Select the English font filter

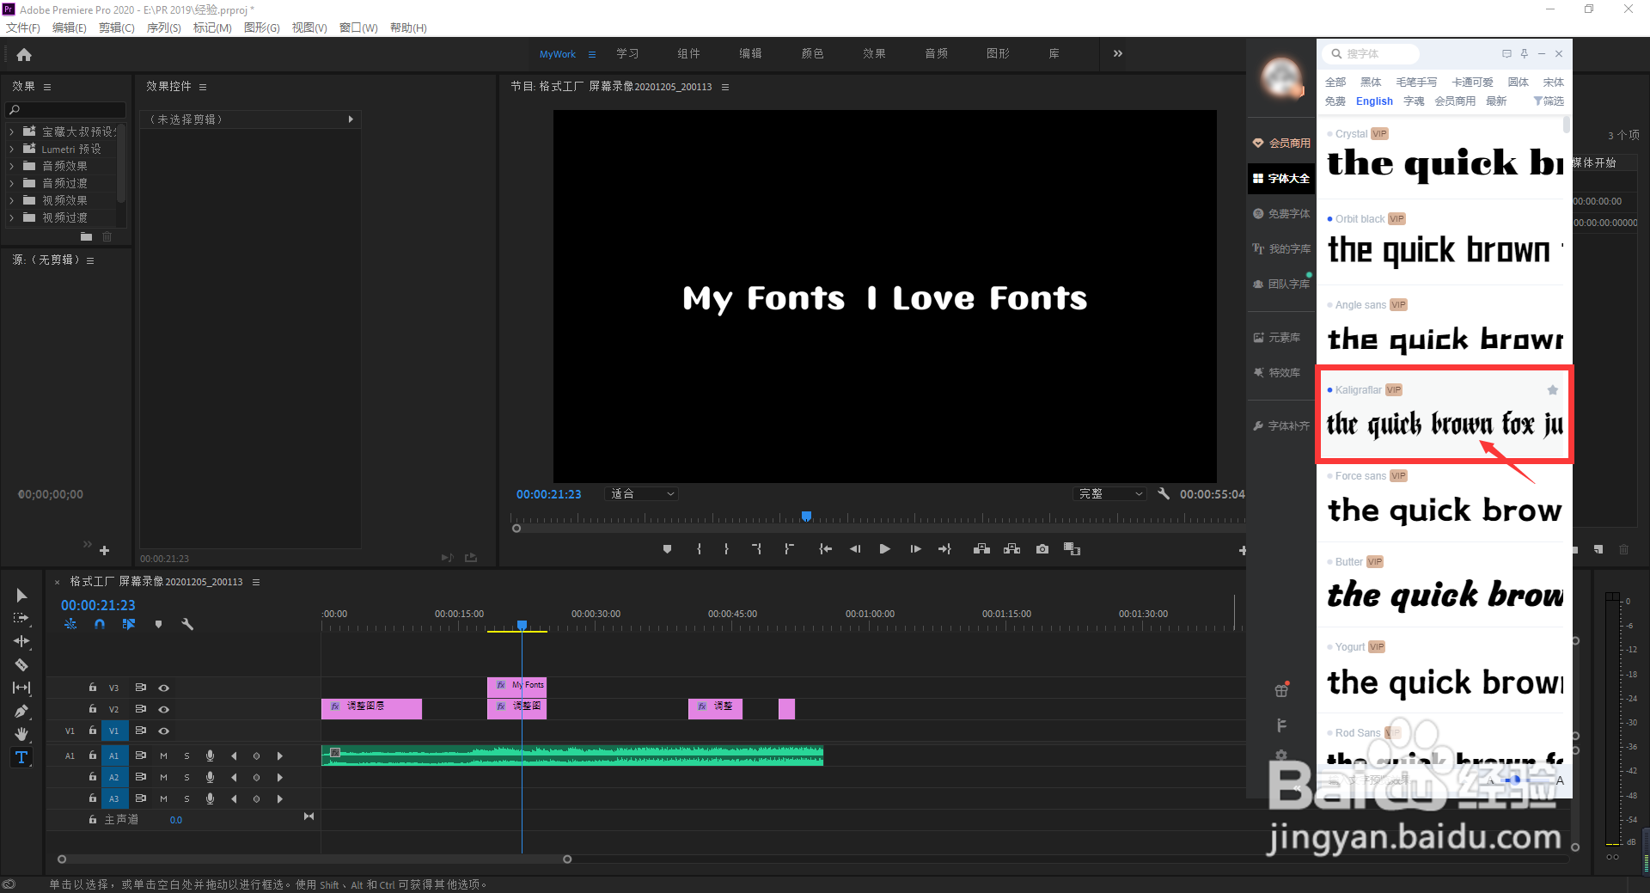1374,101
